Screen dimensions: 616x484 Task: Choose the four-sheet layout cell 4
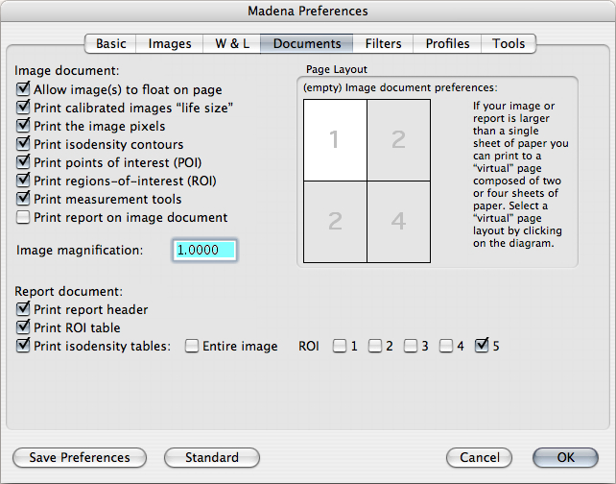[399, 222]
